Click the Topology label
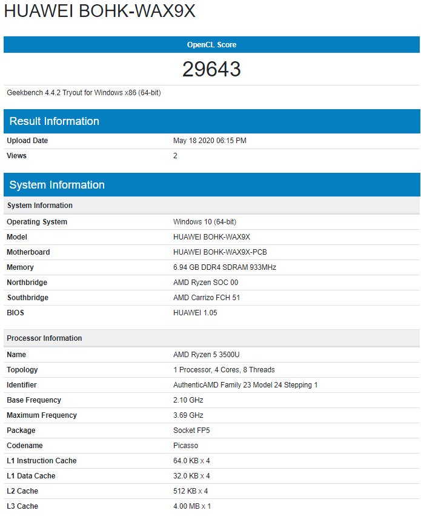 (22, 369)
